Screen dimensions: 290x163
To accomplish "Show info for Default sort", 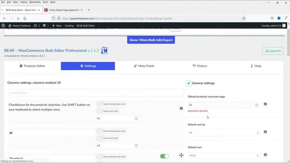I will [x=265, y=155].
